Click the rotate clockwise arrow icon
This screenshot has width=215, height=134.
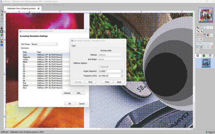click(x=198, y=44)
